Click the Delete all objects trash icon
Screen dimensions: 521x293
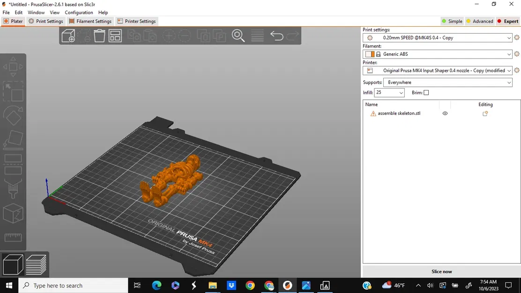tap(99, 36)
